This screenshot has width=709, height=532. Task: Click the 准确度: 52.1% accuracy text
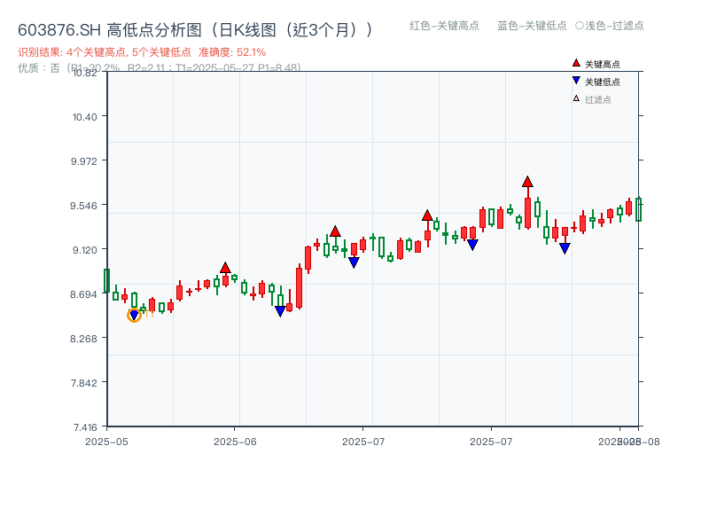click(x=223, y=52)
